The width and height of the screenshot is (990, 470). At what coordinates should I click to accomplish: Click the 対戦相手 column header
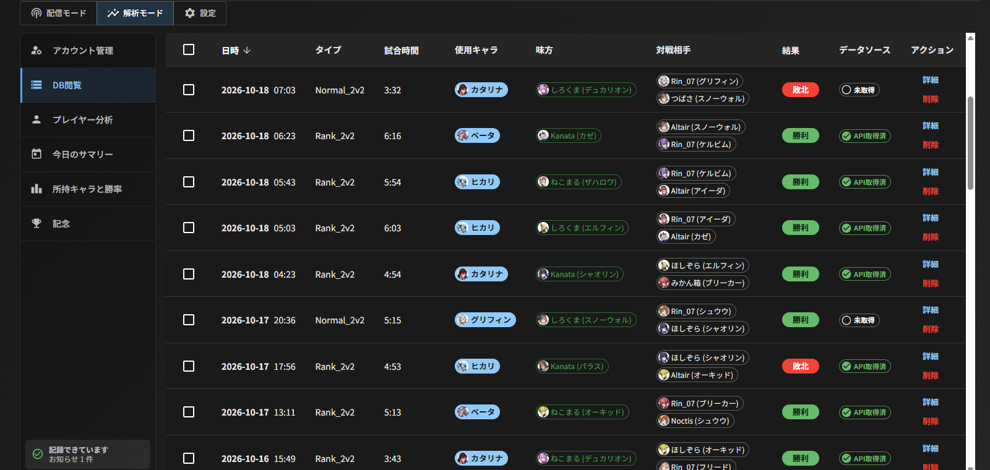673,50
